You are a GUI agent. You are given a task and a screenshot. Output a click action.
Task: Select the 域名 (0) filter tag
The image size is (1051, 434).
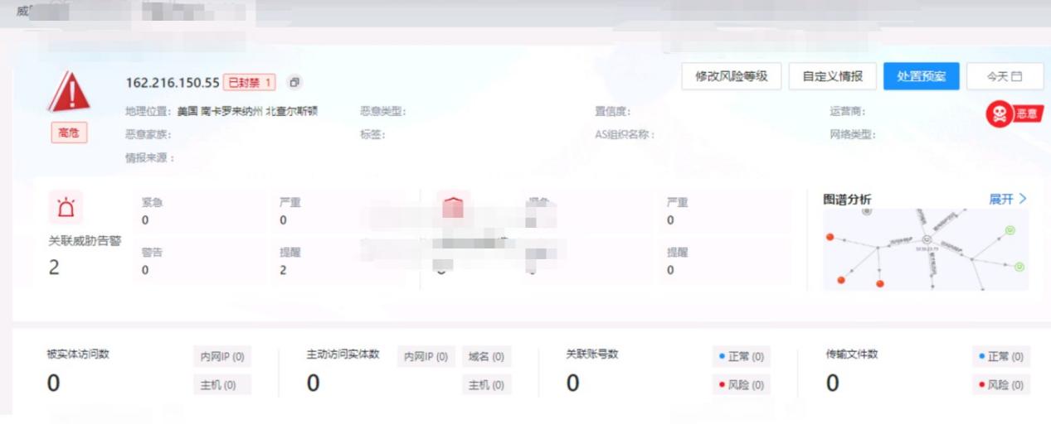(x=486, y=357)
